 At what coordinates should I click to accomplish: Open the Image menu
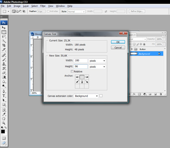[17, 6]
